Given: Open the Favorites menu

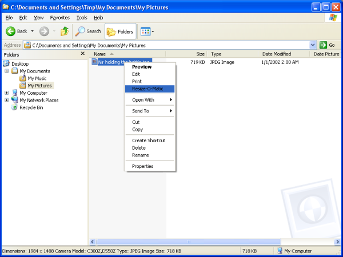Looking at the screenshot, I should (x=59, y=18).
